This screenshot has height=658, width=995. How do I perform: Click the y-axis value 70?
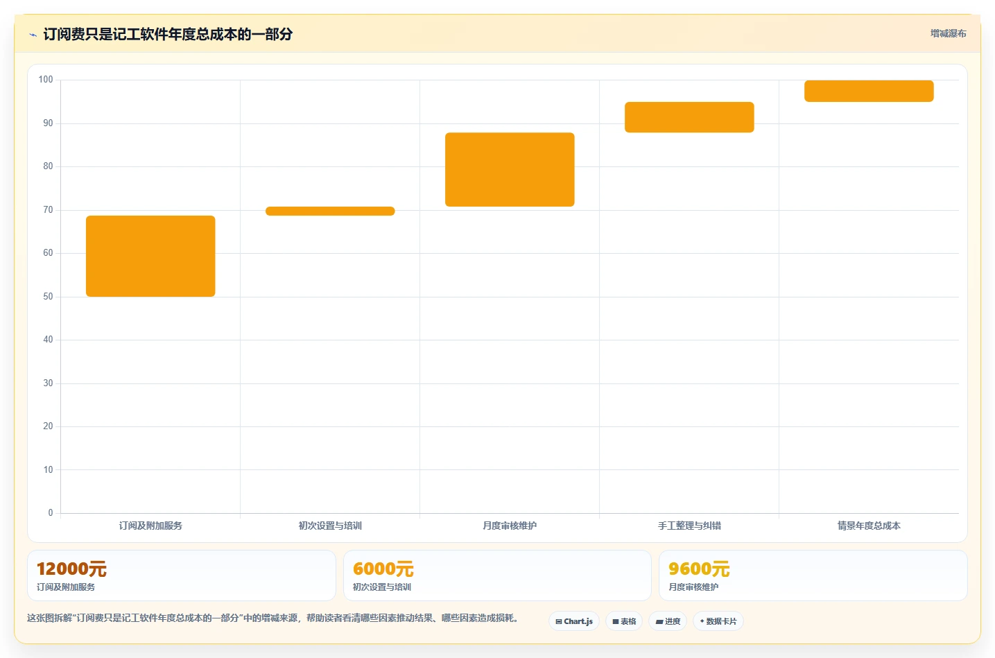48,210
